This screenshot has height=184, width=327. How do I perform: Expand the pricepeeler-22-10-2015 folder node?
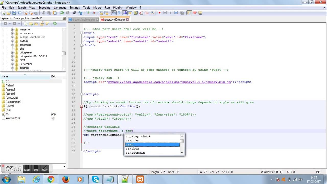[x=12, y=56]
